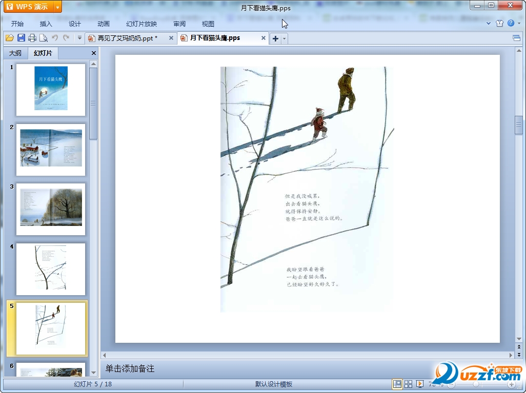This screenshot has height=393, width=526.
Task: Expand the WPS 演示 dropdown arrow
Action: pyautogui.click(x=58, y=7)
